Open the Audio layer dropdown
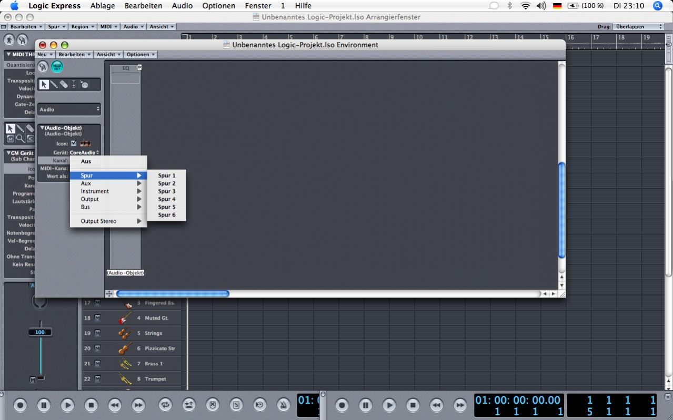The height and width of the screenshot is (420, 673). coord(69,109)
